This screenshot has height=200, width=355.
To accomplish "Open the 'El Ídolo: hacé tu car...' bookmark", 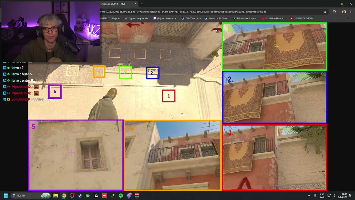I will click(245, 19).
